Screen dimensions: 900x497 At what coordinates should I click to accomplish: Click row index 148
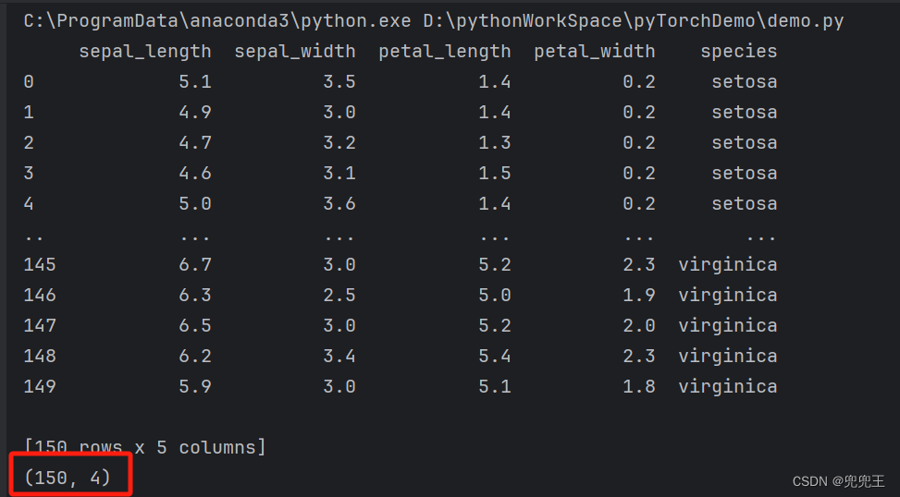pos(40,356)
